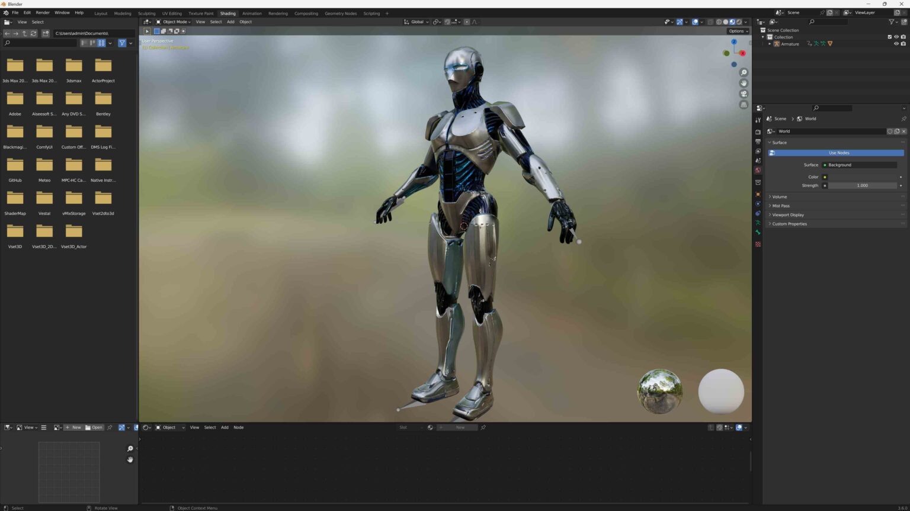Switch to the Animation workspace tab
Viewport: 910px width, 511px height.
click(251, 13)
